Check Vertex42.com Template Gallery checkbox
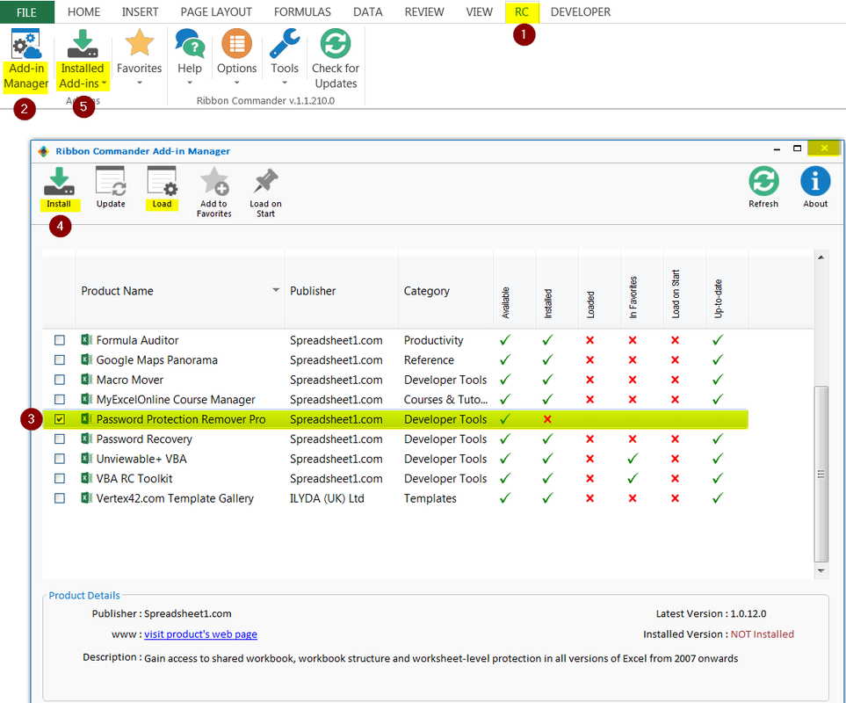Viewport: 846px width, 703px height. click(60, 498)
